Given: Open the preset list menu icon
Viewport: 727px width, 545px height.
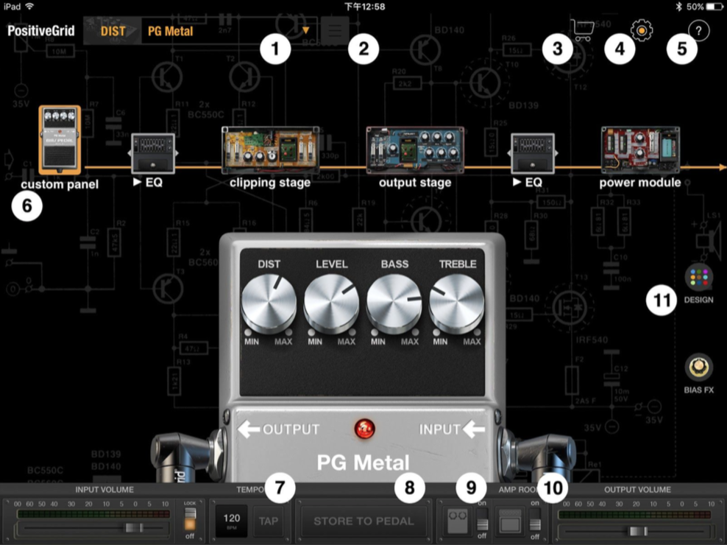Looking at the screenshot, I should click(x=335, y=31).
